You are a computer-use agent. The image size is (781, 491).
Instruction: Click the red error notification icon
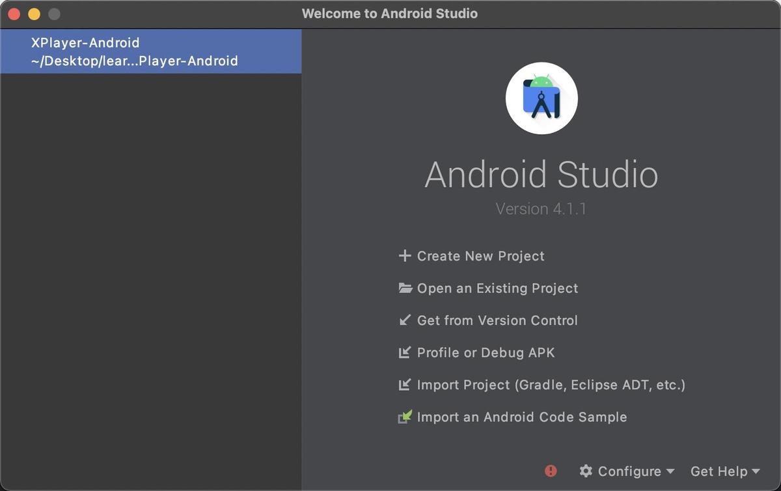(x=551, y=471)
